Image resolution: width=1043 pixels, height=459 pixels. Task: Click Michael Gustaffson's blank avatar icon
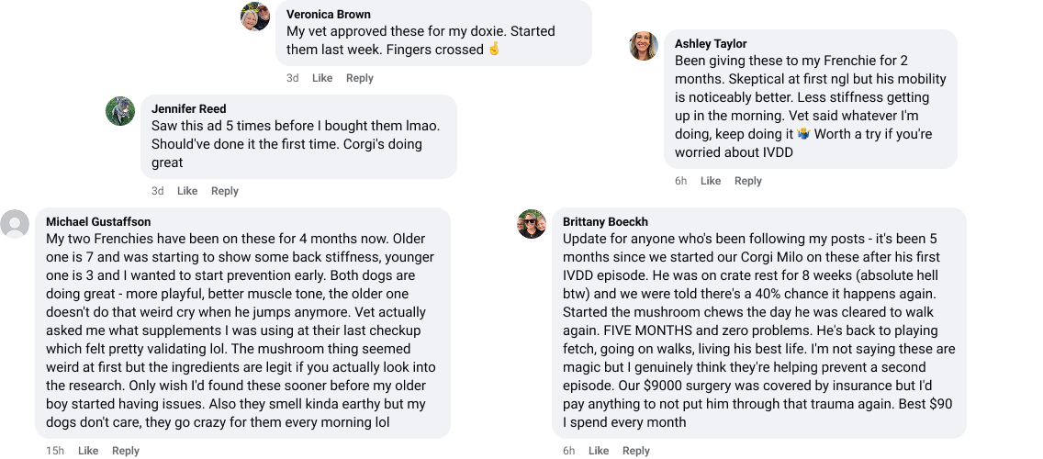click(x=15, y=224)
